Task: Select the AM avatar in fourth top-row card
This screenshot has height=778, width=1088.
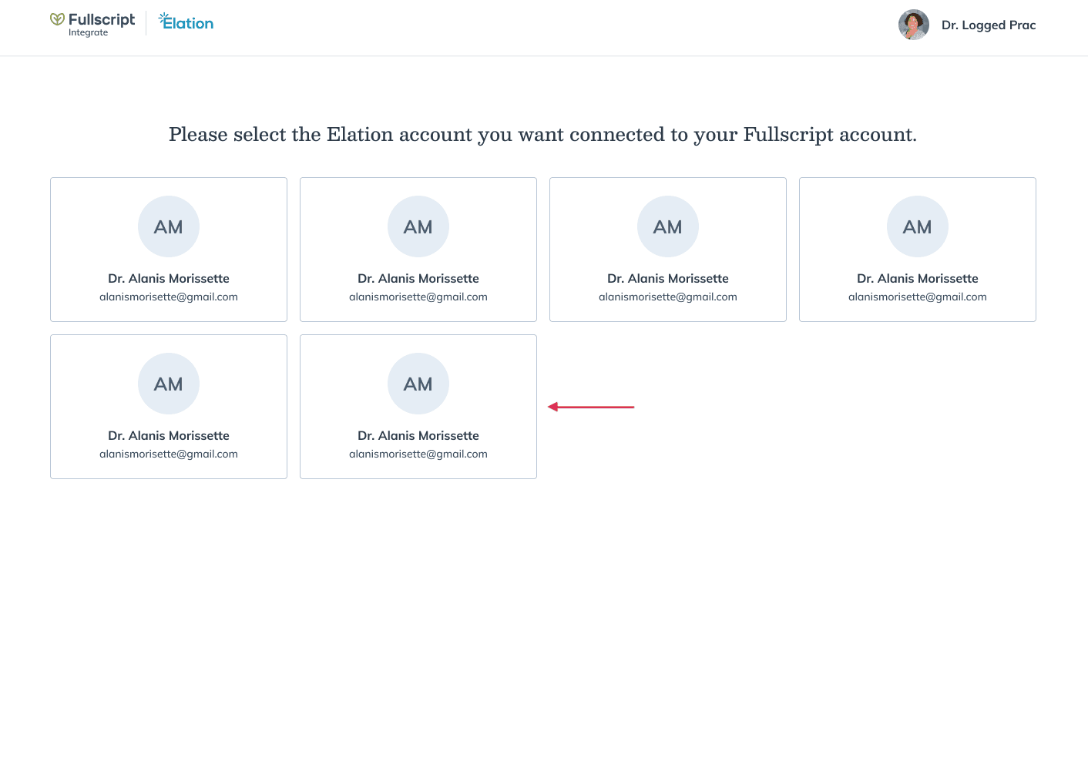Action: 918,226
